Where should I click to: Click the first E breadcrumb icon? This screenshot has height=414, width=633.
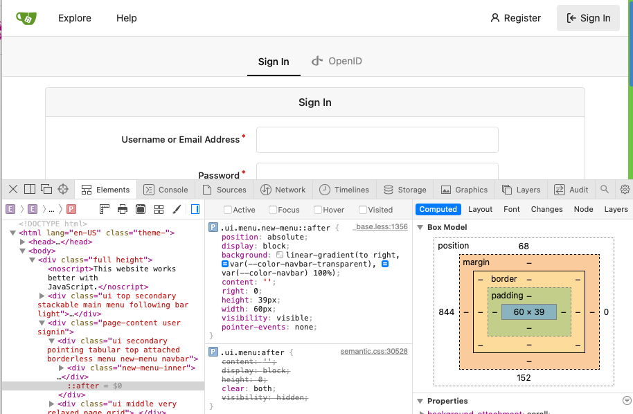10,209
